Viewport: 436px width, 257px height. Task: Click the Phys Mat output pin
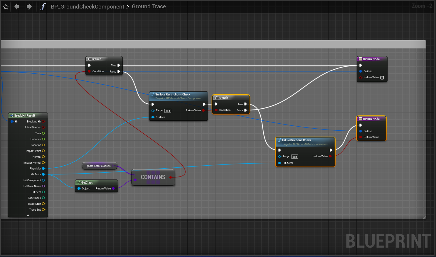point(43,169)
